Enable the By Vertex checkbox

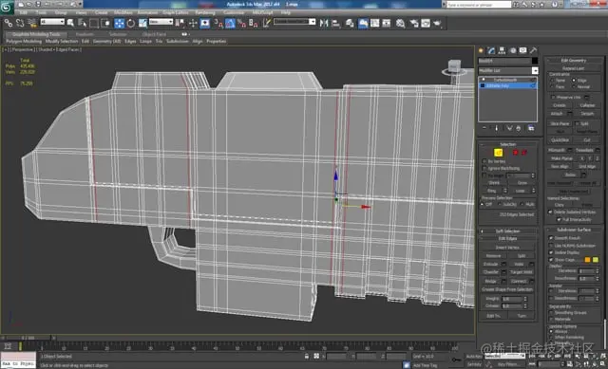pos(484,161)
